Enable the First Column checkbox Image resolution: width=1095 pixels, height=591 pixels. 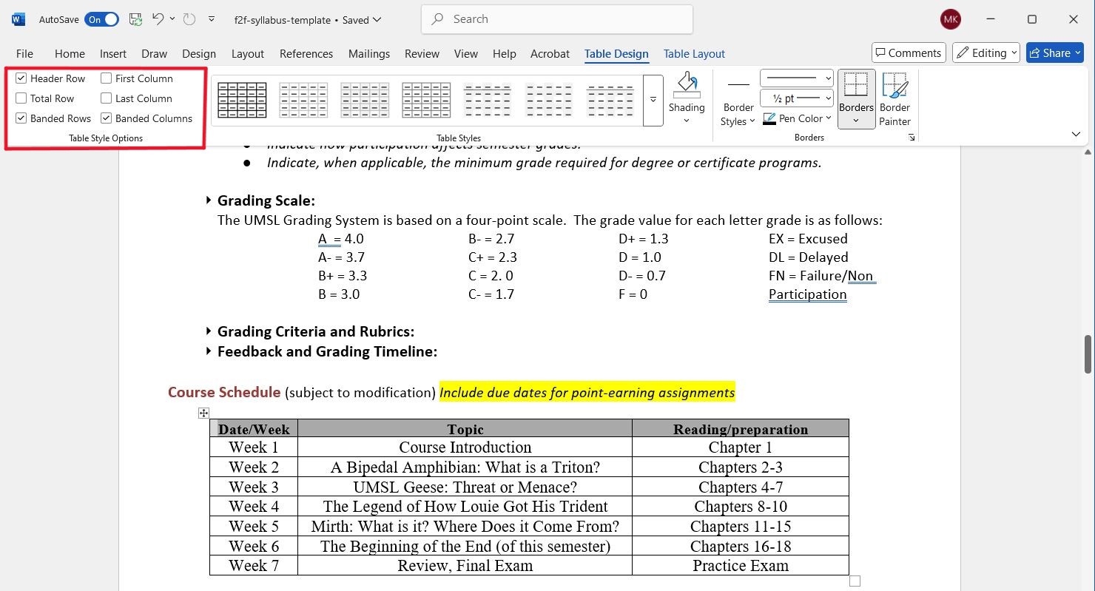point(107,78)
